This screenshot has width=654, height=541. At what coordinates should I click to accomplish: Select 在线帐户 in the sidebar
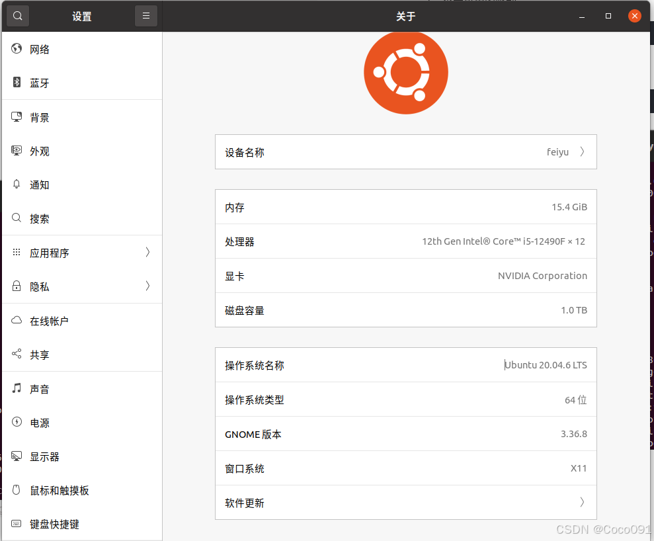(x=82, y=321)
